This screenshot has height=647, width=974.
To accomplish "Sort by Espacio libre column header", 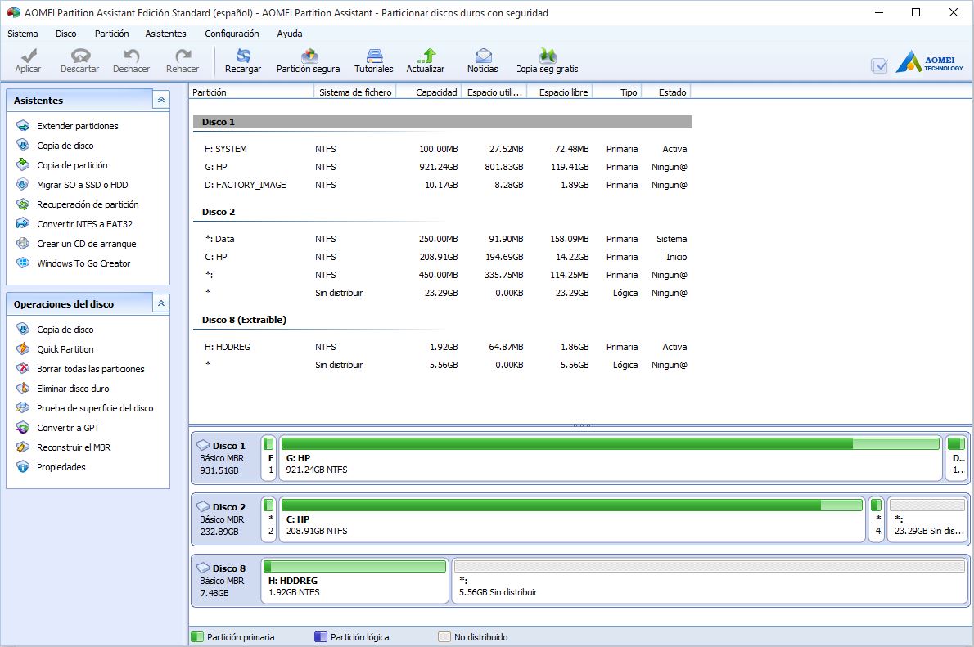I will pyautogui.click(x=560, y=92).
